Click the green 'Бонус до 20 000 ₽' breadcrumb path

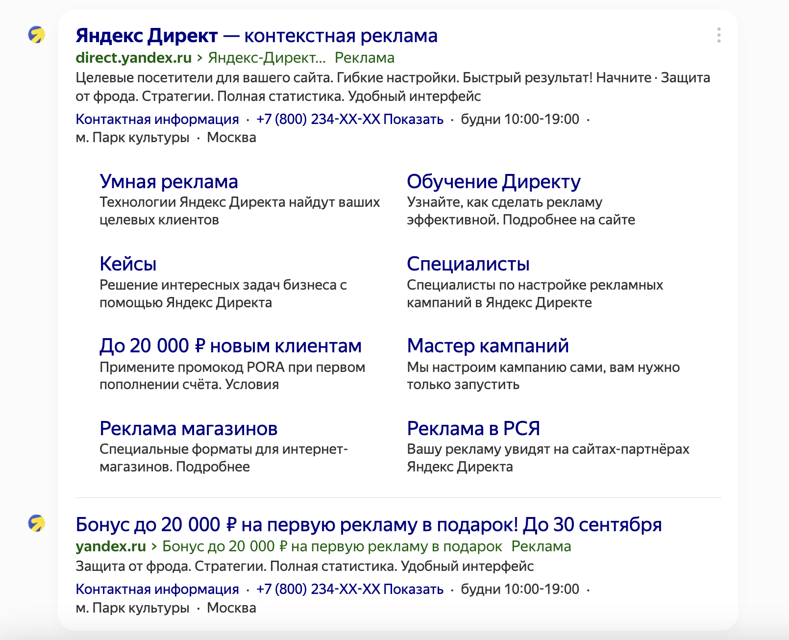tap(332, 546)
